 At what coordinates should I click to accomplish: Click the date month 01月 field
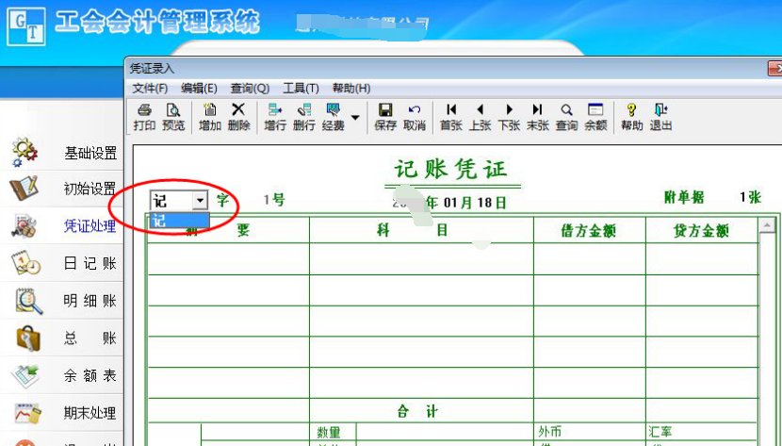(458, 203)
